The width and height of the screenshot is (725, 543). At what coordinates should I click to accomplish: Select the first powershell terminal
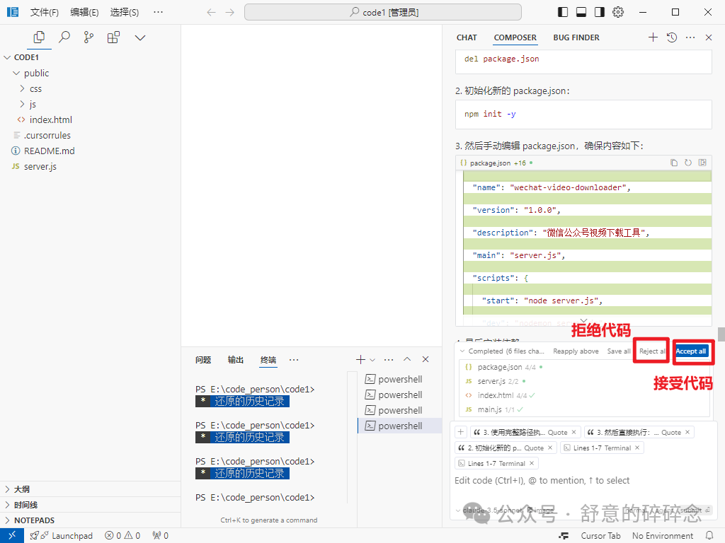[x=400, y=379]
